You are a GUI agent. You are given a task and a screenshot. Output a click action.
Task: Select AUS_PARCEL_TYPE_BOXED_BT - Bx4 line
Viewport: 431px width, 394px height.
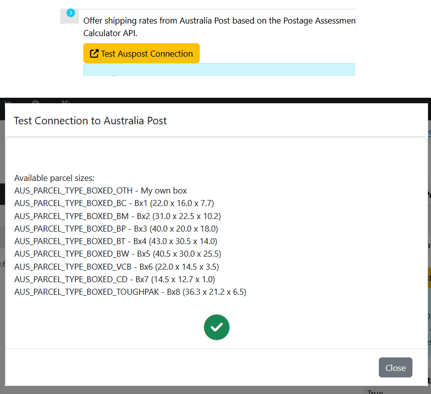pos(116,241)
